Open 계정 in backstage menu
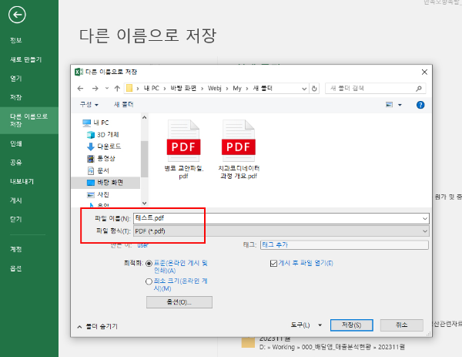The width and height of the screenshot is (462, 357). tap(16, 249)
